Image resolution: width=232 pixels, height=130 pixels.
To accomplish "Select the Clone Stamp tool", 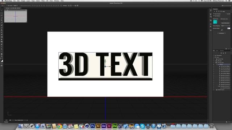I will (x=2, y=30).
